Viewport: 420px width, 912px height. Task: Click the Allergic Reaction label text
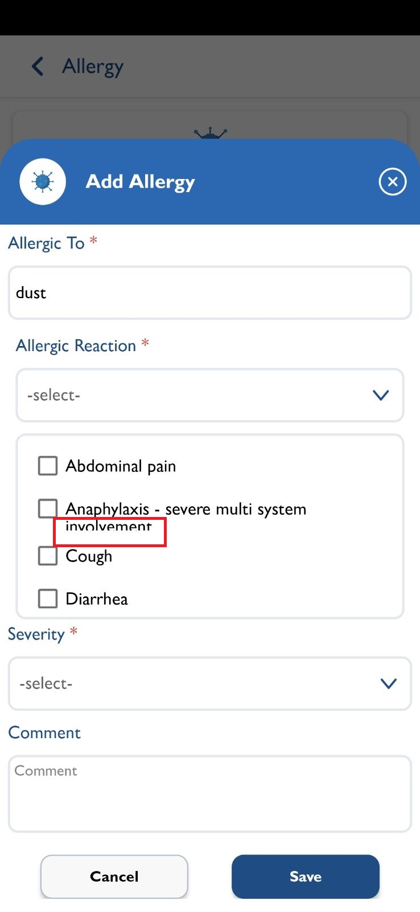click(x=76, y=346)
